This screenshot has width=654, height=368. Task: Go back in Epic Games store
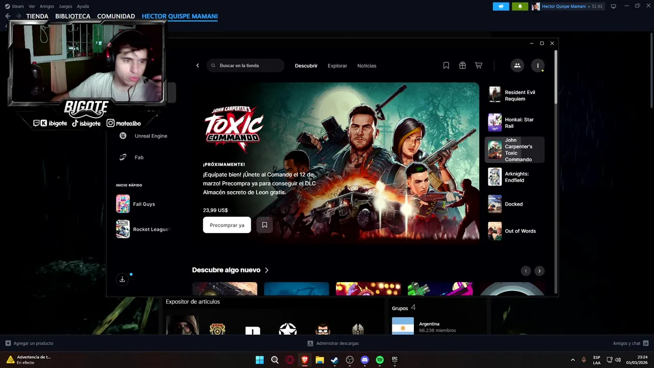[198, 65]
